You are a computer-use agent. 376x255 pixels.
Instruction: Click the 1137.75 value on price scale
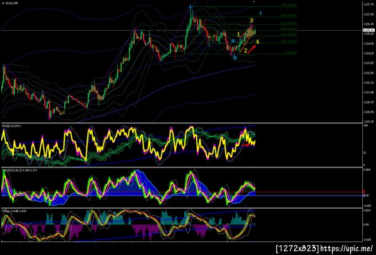(x=368, y=4)
